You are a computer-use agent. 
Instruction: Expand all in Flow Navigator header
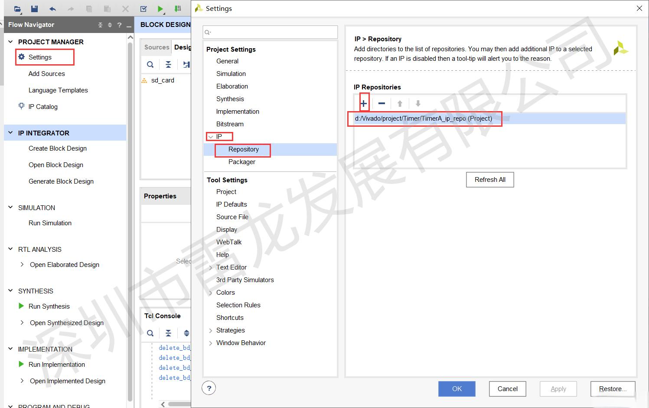click(110, 25)
